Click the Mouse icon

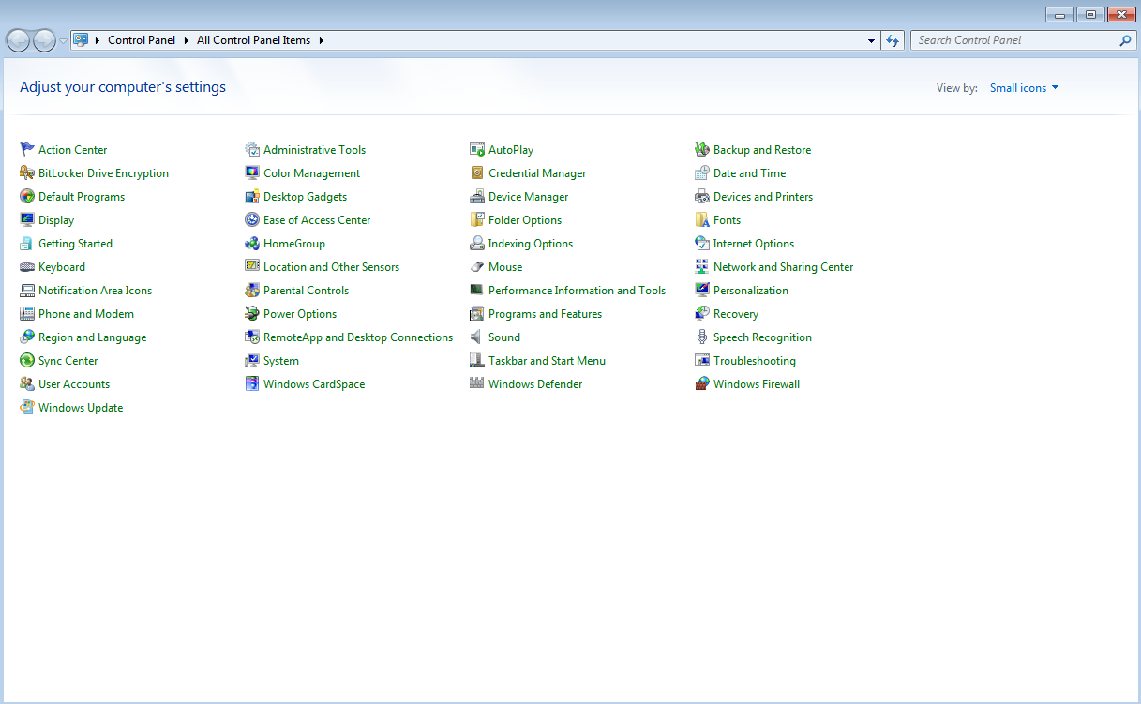click(x=477, y=266)
